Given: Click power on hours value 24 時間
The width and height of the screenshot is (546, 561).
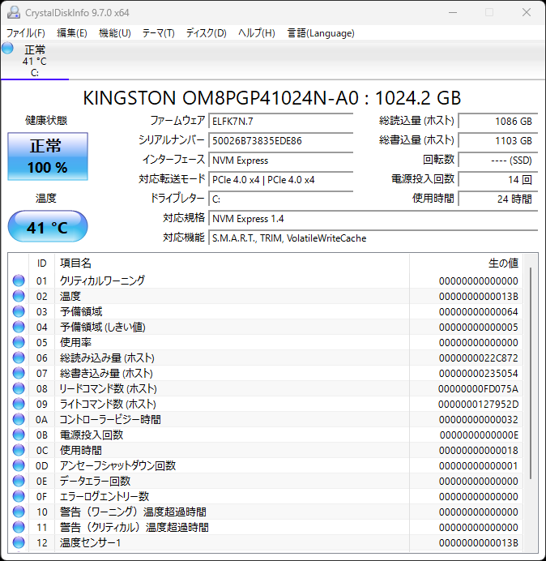Looking at the screenshot, I should [497, 199].
